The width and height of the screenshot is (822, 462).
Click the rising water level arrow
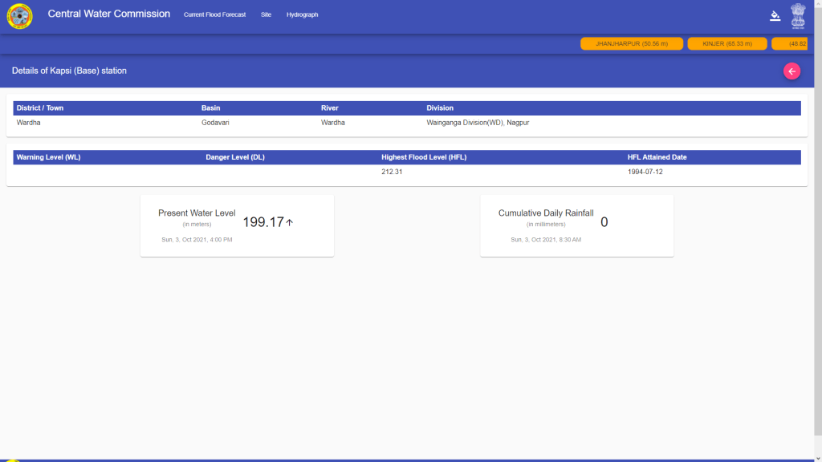[x=290, y=222]
